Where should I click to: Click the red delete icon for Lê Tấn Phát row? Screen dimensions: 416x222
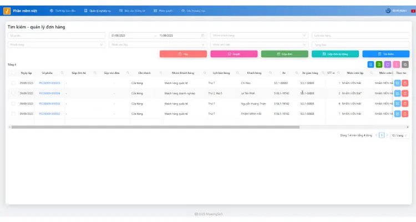click(x=405, y=93)
